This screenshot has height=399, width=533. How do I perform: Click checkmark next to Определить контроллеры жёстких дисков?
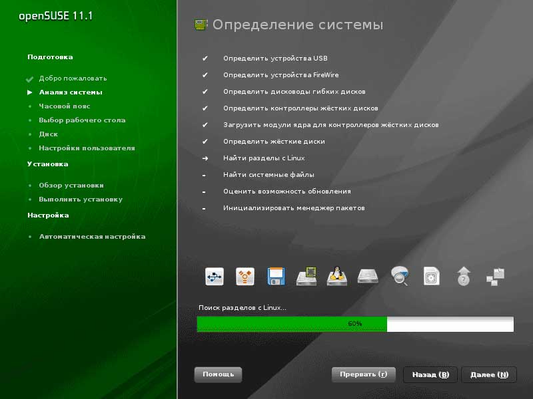tap(205, 108)
